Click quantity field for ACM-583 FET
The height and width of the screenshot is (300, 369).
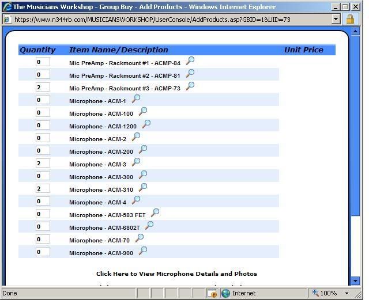[43, 214]
